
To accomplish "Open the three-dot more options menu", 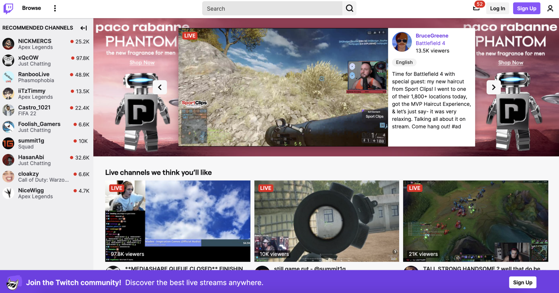I will click(x=55, y=8).
